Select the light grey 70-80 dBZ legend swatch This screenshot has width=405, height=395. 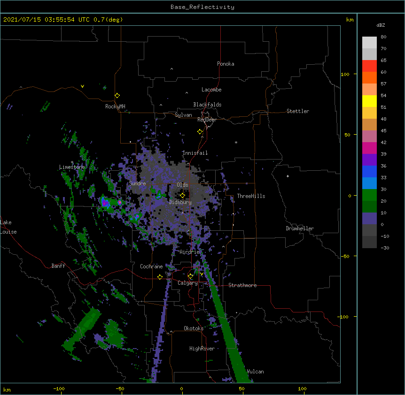(x=369, y=43)
